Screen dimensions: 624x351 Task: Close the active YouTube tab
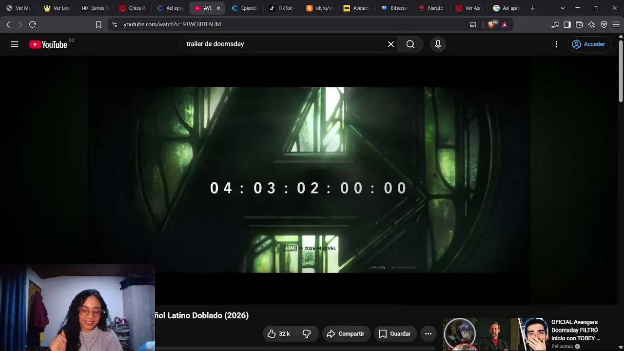pos(218,8)
